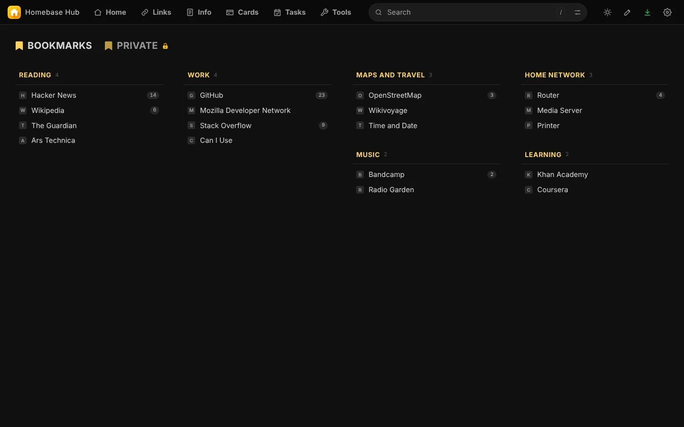Click the LEARNING group heading
This screenshot has height=427, width=684.
coord(543,155)
